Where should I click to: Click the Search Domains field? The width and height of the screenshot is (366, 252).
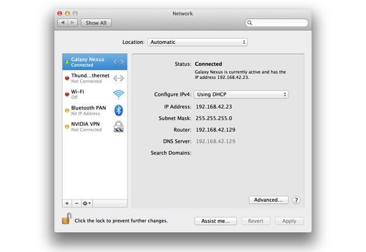(241, 153)
